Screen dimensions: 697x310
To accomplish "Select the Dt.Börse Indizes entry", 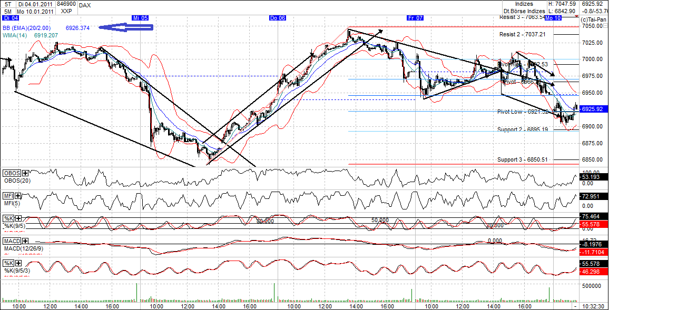I will pos(523,10).
